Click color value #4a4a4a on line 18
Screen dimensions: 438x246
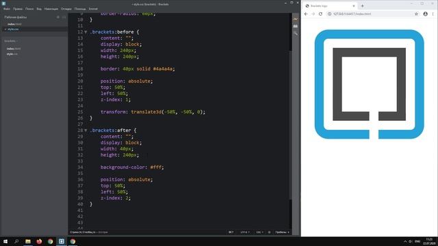click(x=163, y=69)
